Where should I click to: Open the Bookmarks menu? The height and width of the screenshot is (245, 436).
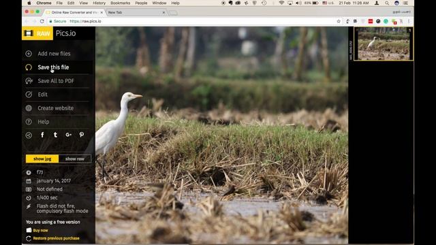[x=120, y=3]
